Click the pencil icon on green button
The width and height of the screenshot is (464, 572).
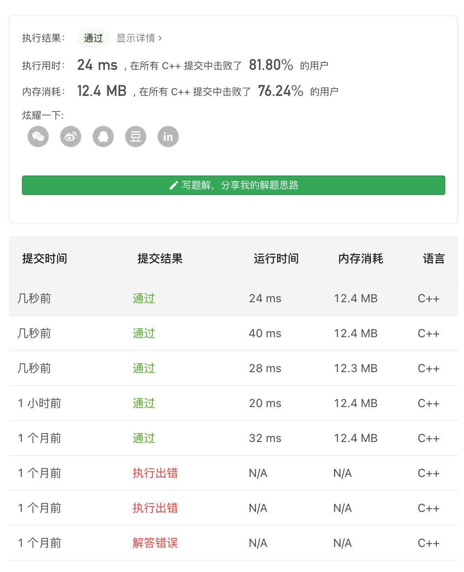pos(173,186)
